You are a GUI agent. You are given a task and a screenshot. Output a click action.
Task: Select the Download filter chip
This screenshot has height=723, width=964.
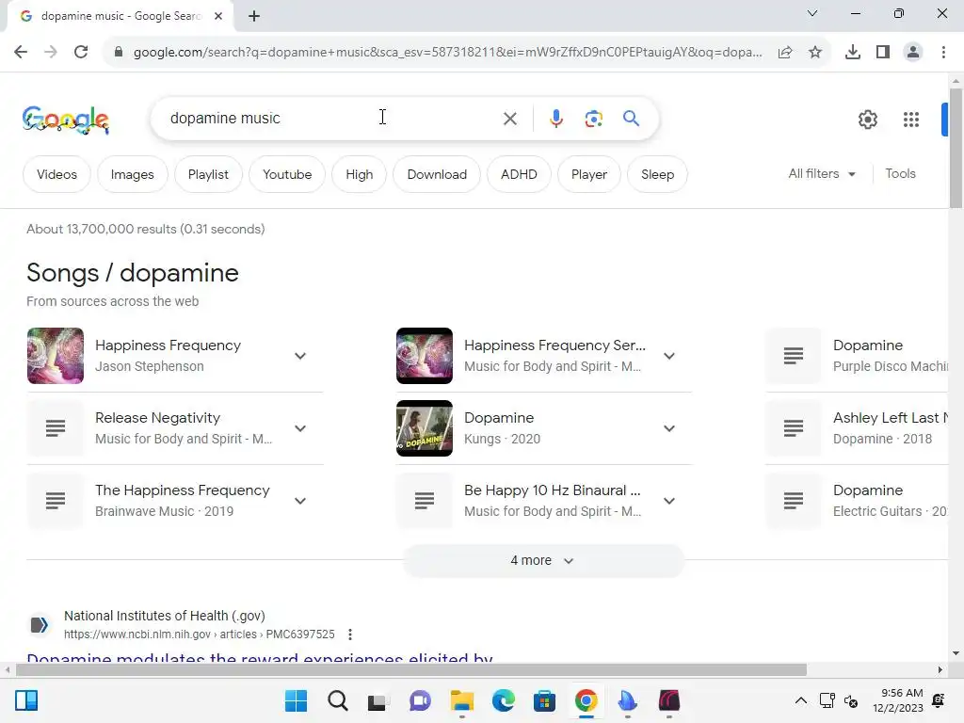click(437, 174)
